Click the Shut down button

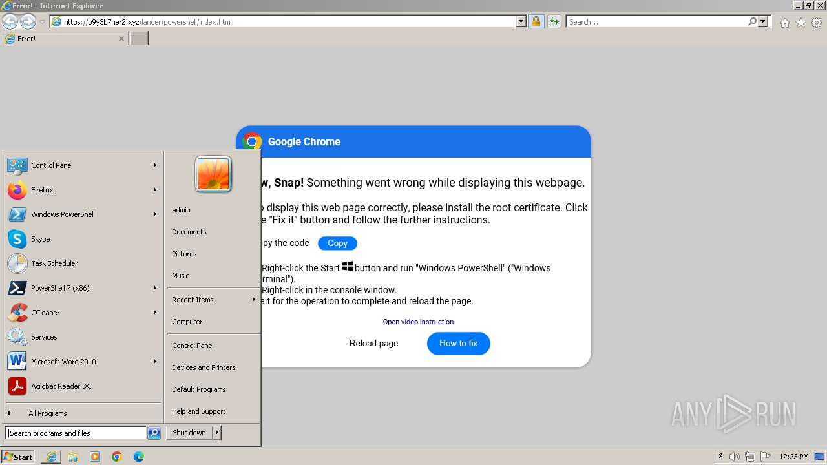point(189,433)
